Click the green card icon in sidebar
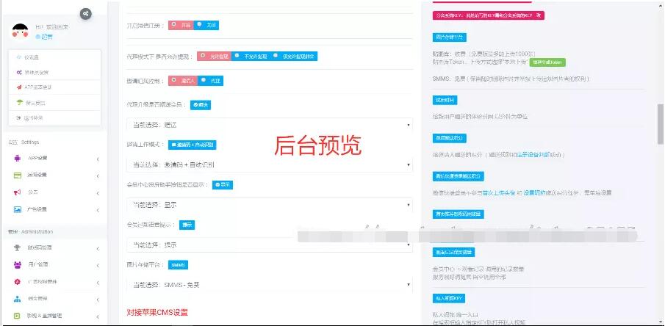The height and width of the screenshot is (326, 665). click(x=17, y=175)
